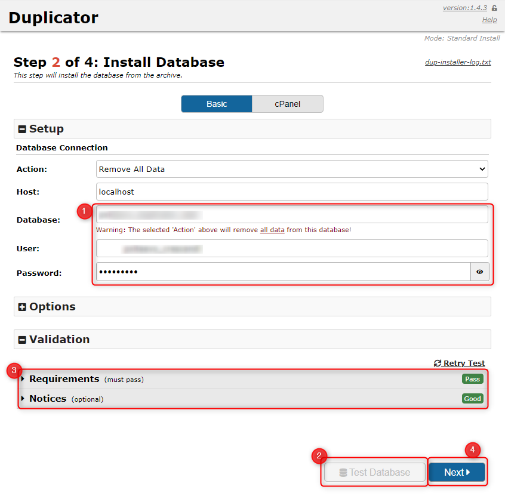505x499 pixels.
Task: Open the version:1.4.3 link
Action: [x=465, y=8]
